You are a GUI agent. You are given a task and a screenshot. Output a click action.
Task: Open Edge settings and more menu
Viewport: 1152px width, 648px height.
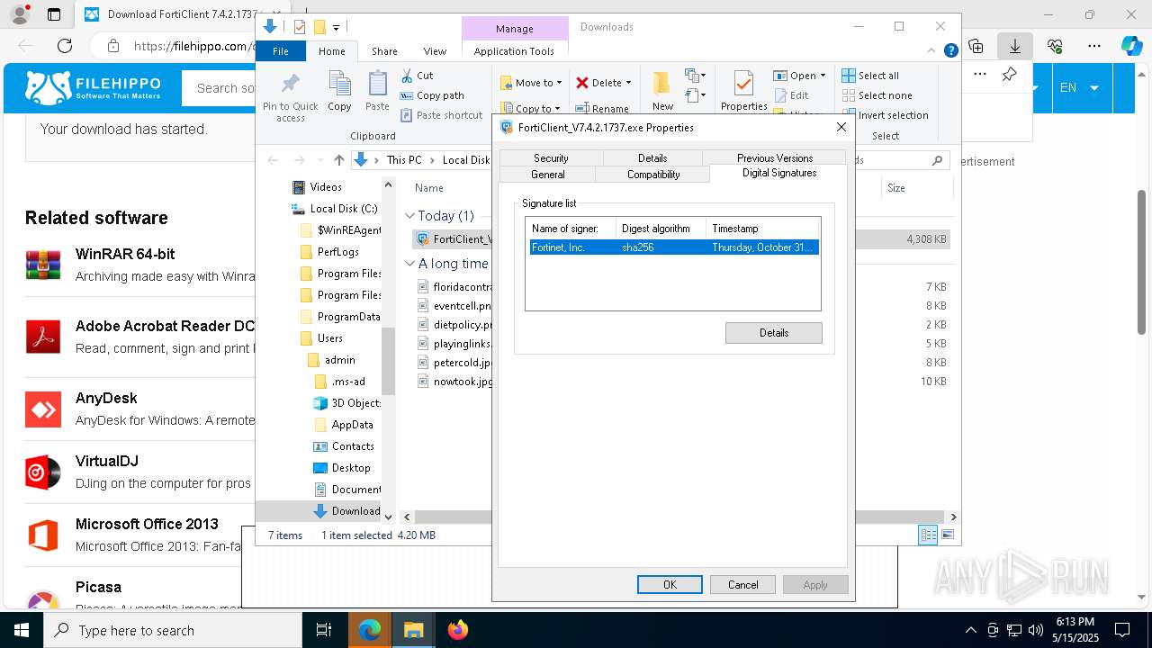click(x=1094, y=46)
